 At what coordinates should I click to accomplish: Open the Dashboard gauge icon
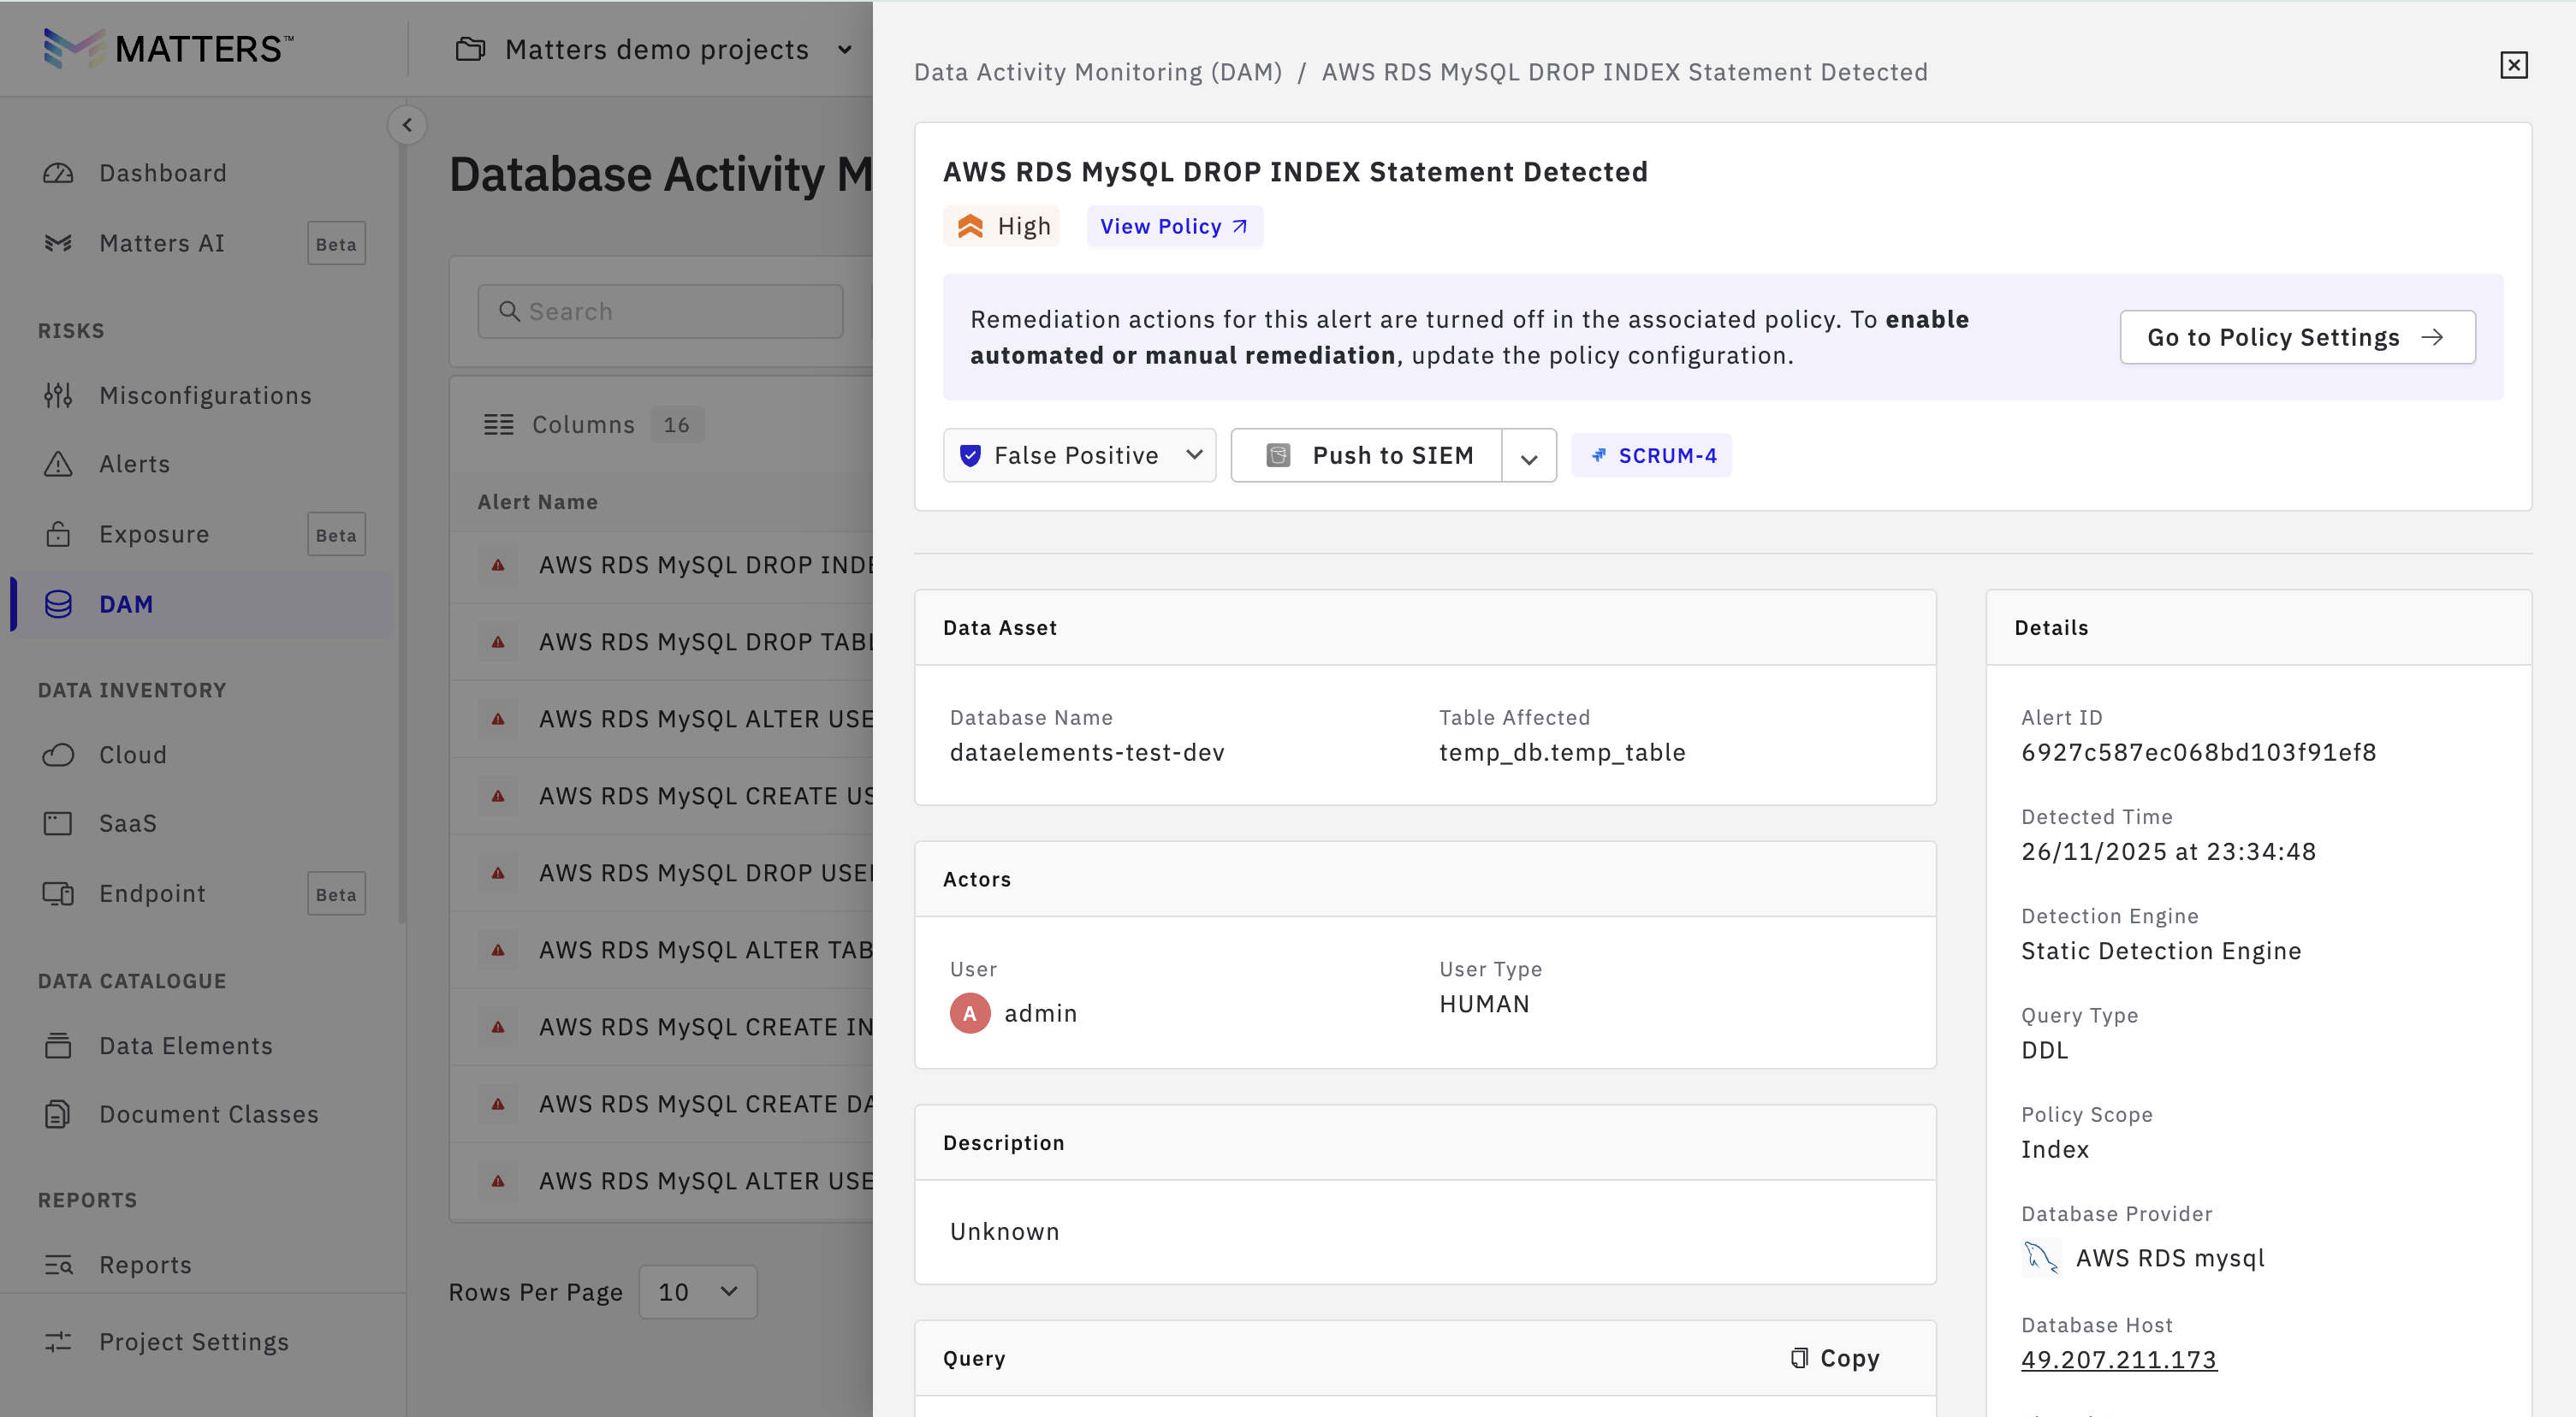click(58, 173)
